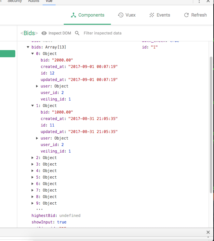This screenshot has width=214, height=241.
Task: Click the vertical scrollbar of data panel
Action: click(211, 125)
